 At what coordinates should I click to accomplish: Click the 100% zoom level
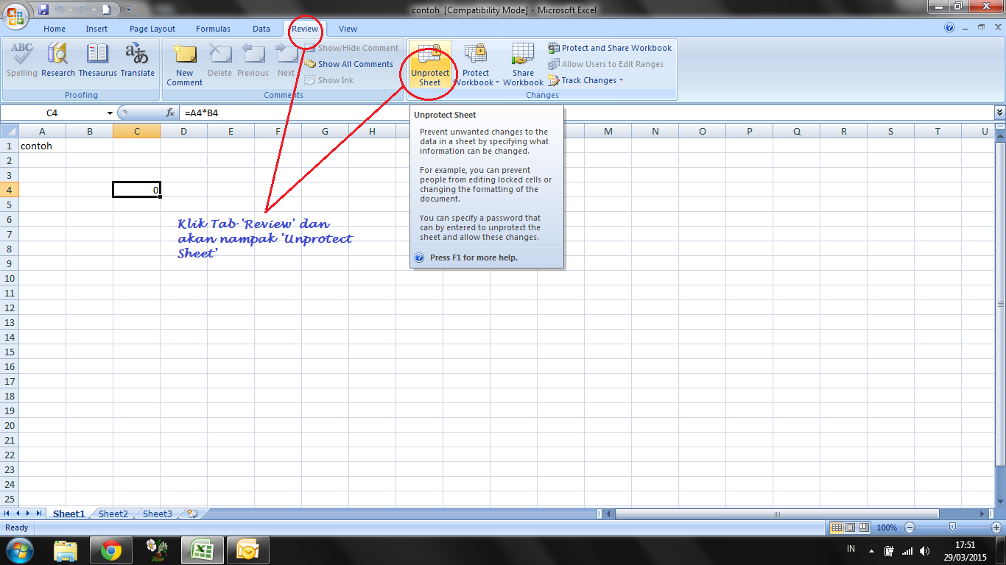[x=887, y=527]
